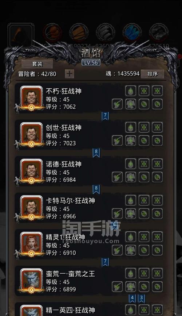This screenshot has height=316, width=182.
Task: Click the banner numbered 4 near the bottom
Action: (x=132, y=298)
